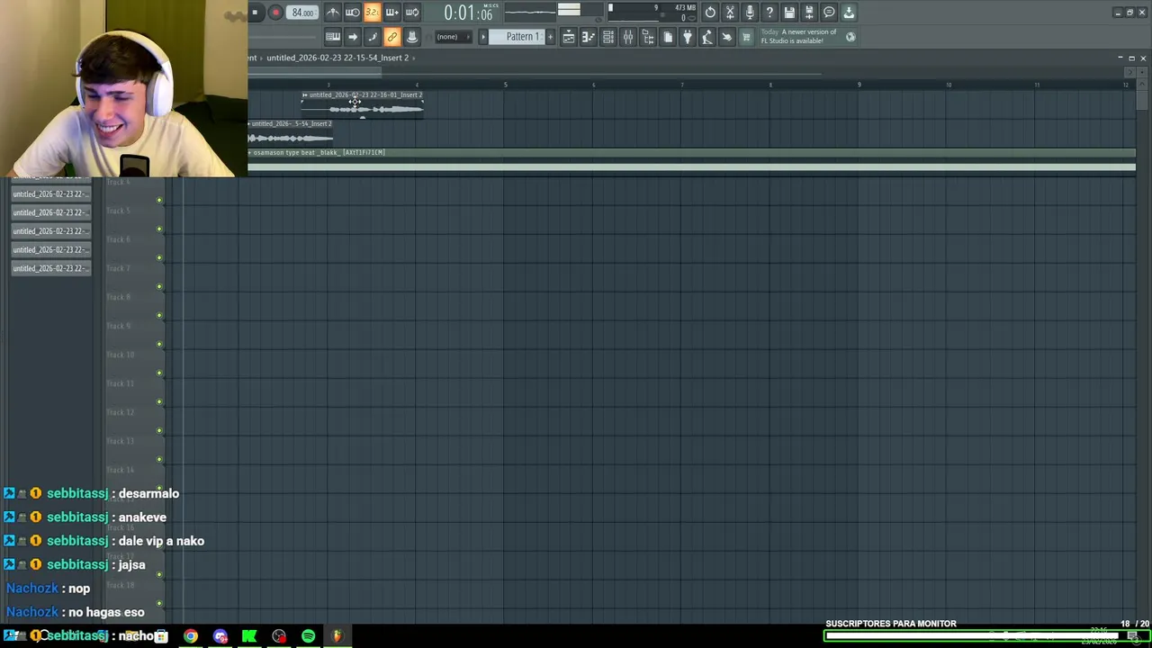
Task: Mute Track 6 using its green dot
Action: (159, 257)
